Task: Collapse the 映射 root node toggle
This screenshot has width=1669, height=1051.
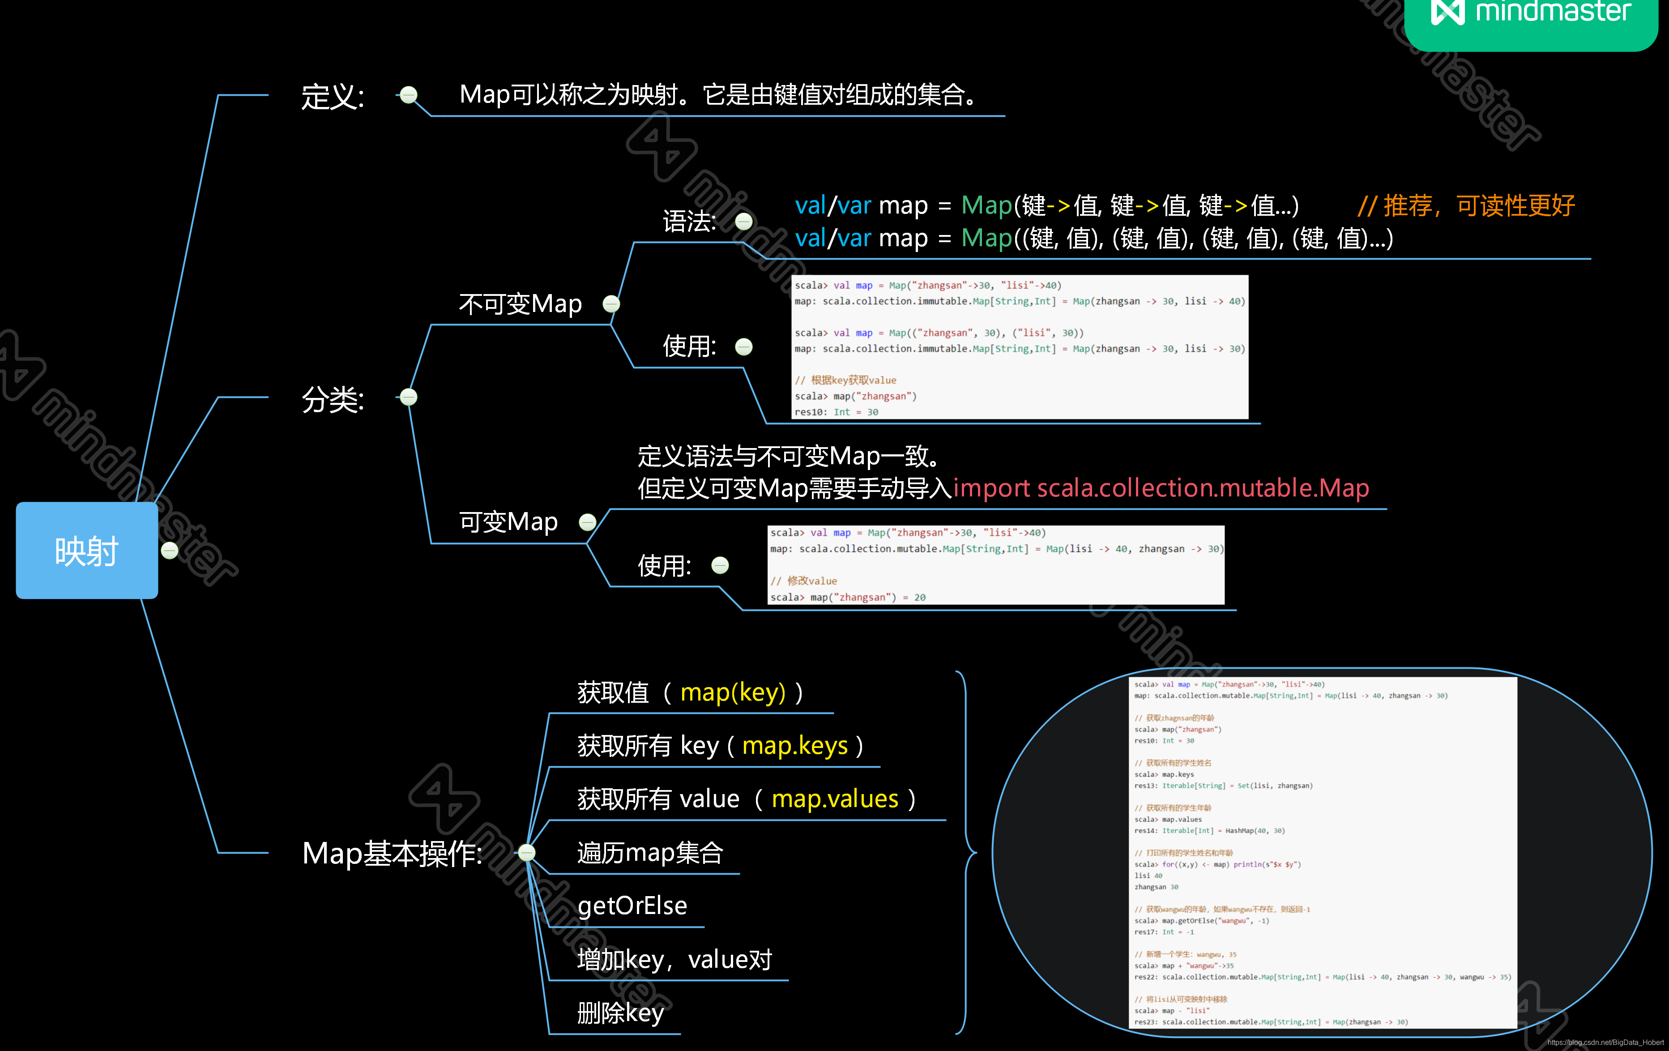Action: click(170, 551)
